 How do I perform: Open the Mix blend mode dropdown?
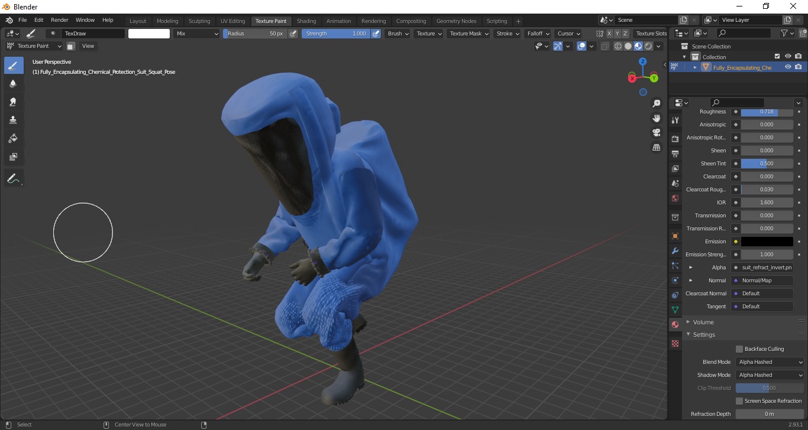click(x=197, y=34)
